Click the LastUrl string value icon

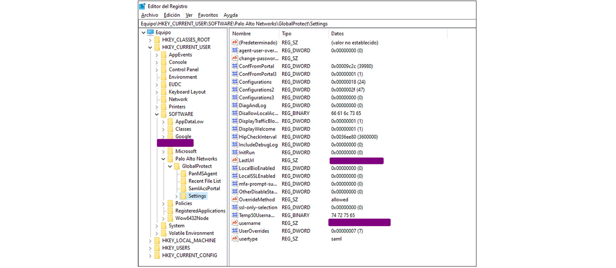[x=235, y=160]
